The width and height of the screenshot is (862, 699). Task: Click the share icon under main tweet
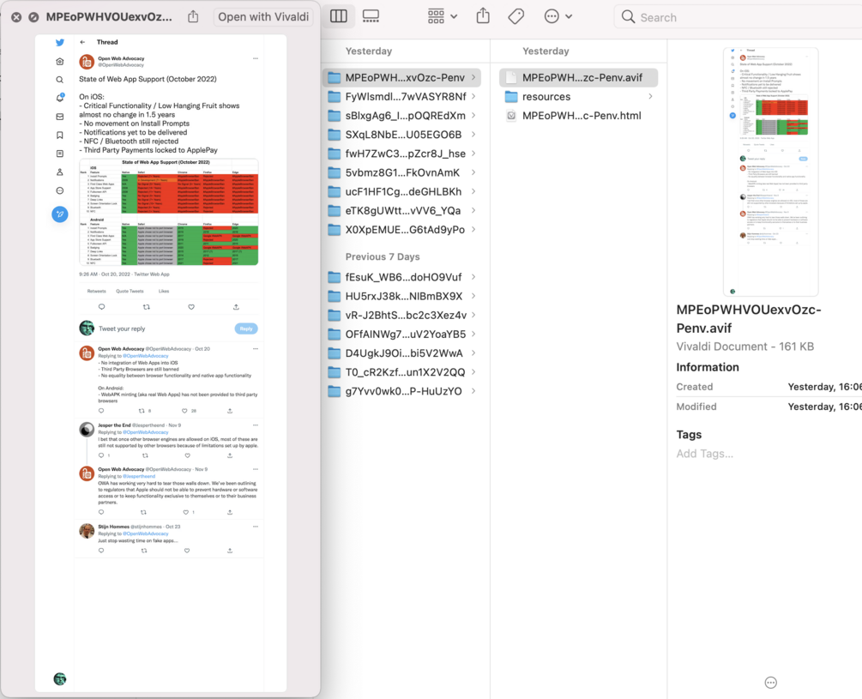[236, 307]
